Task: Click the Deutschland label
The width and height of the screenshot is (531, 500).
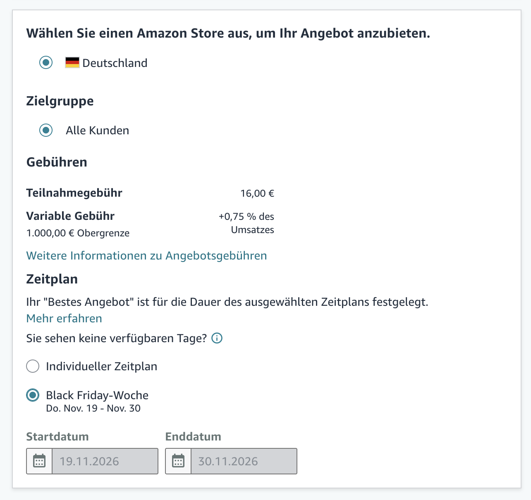Action: [x=115, y=63]
